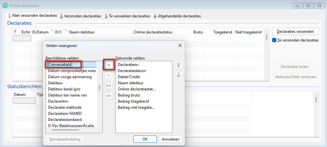327x147 pixels.
Task: Open the Te verwerken declaraties tab
Action: click(127, 16)
